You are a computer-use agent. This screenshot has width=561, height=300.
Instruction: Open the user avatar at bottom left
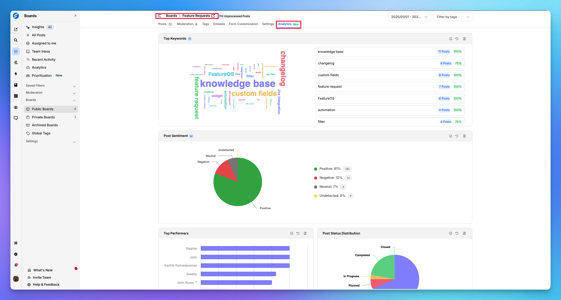[x=16, y=279]
